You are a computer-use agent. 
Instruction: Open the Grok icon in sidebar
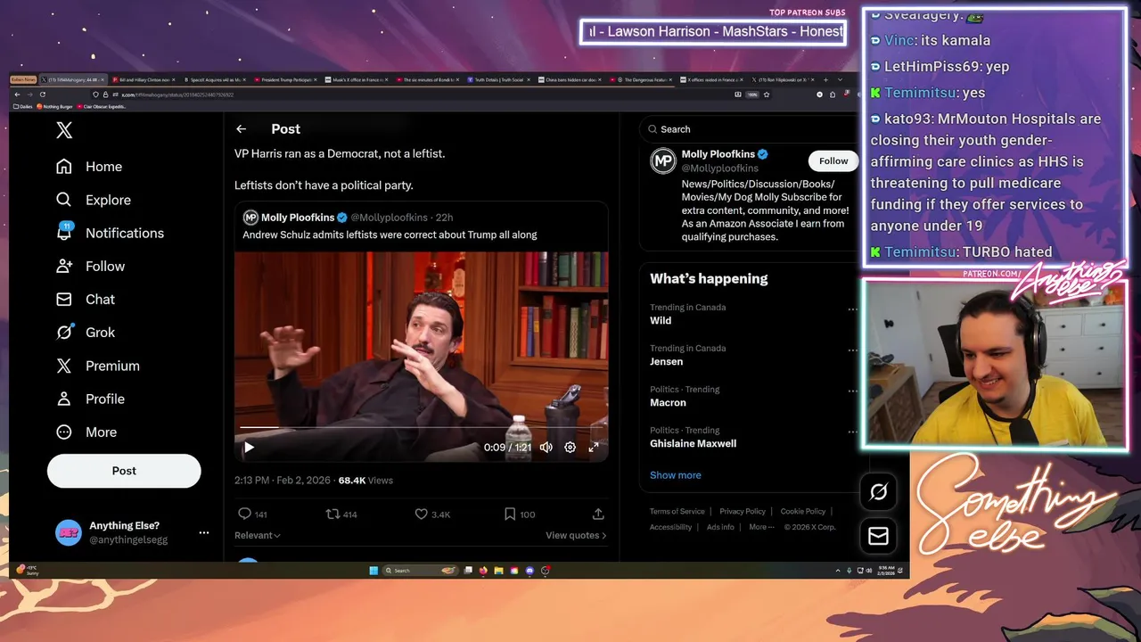[64, 333]
